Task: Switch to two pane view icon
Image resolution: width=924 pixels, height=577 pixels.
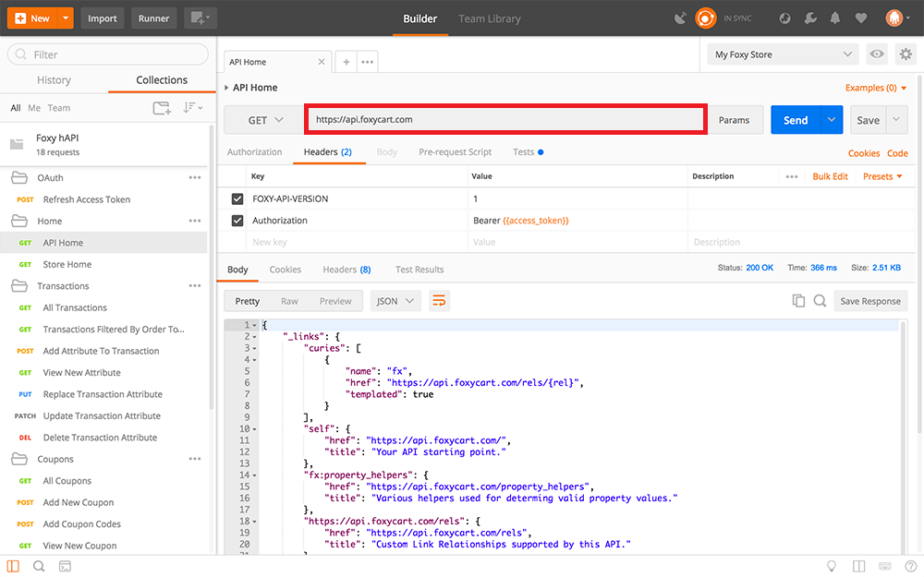Action: click(858, 567)
